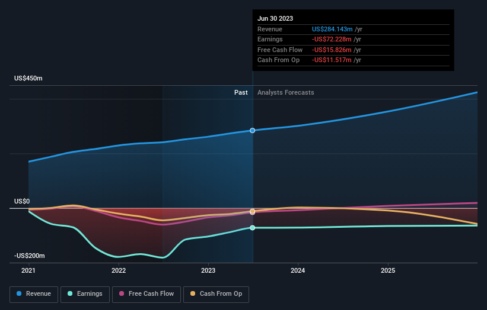Click the US$0 y-axis label

point(22,201)
